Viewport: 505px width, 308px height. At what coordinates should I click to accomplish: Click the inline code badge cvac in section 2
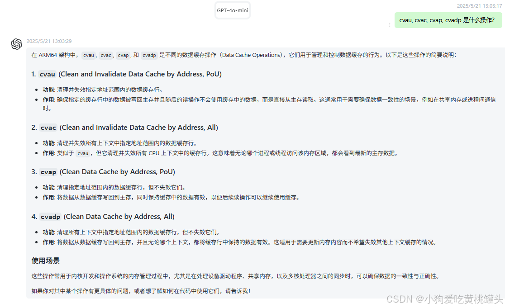coord(48,127)
